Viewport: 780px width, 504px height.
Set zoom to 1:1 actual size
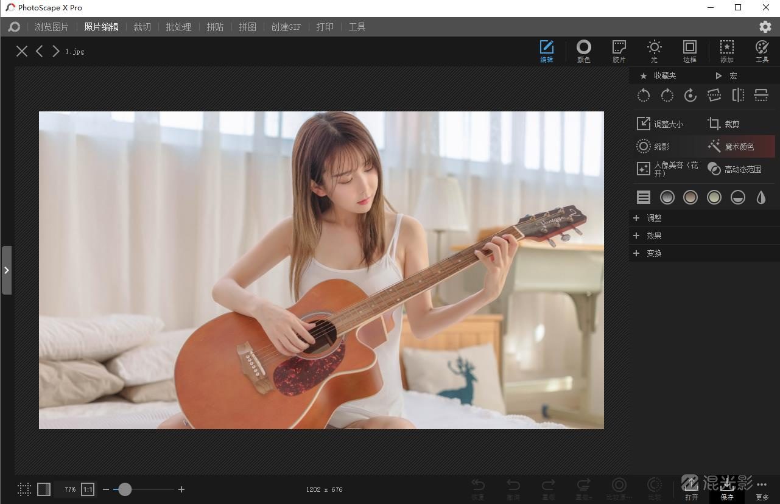pyautogui.click(x=88, y=489)
